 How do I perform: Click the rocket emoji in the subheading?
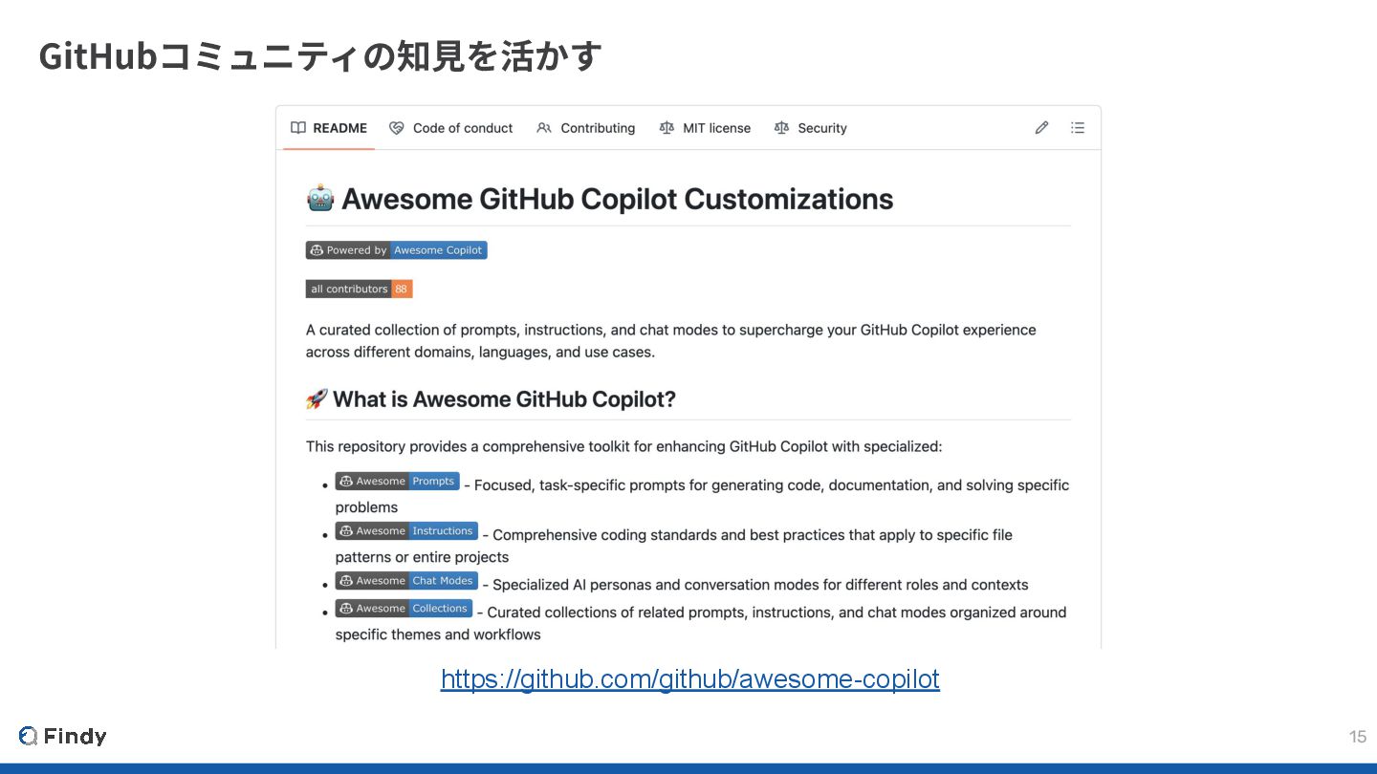point(317,399)
